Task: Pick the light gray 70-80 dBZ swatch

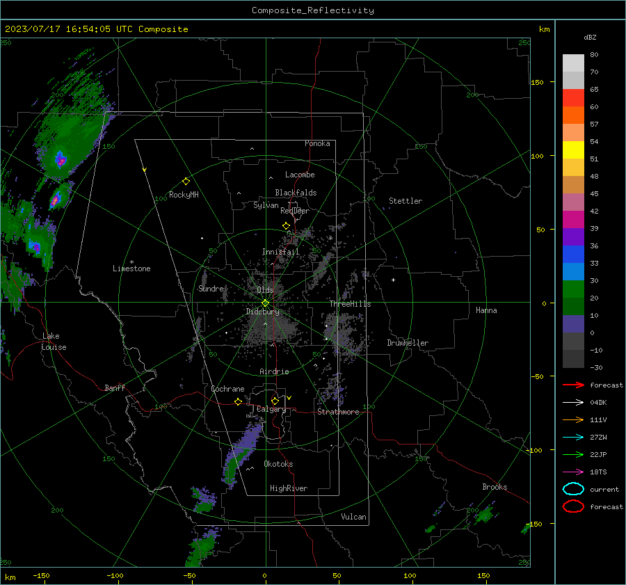Action: pyautogui.click(x=573, y=63)
